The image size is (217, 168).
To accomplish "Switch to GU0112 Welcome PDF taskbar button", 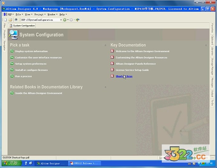I will click(85, 163).
